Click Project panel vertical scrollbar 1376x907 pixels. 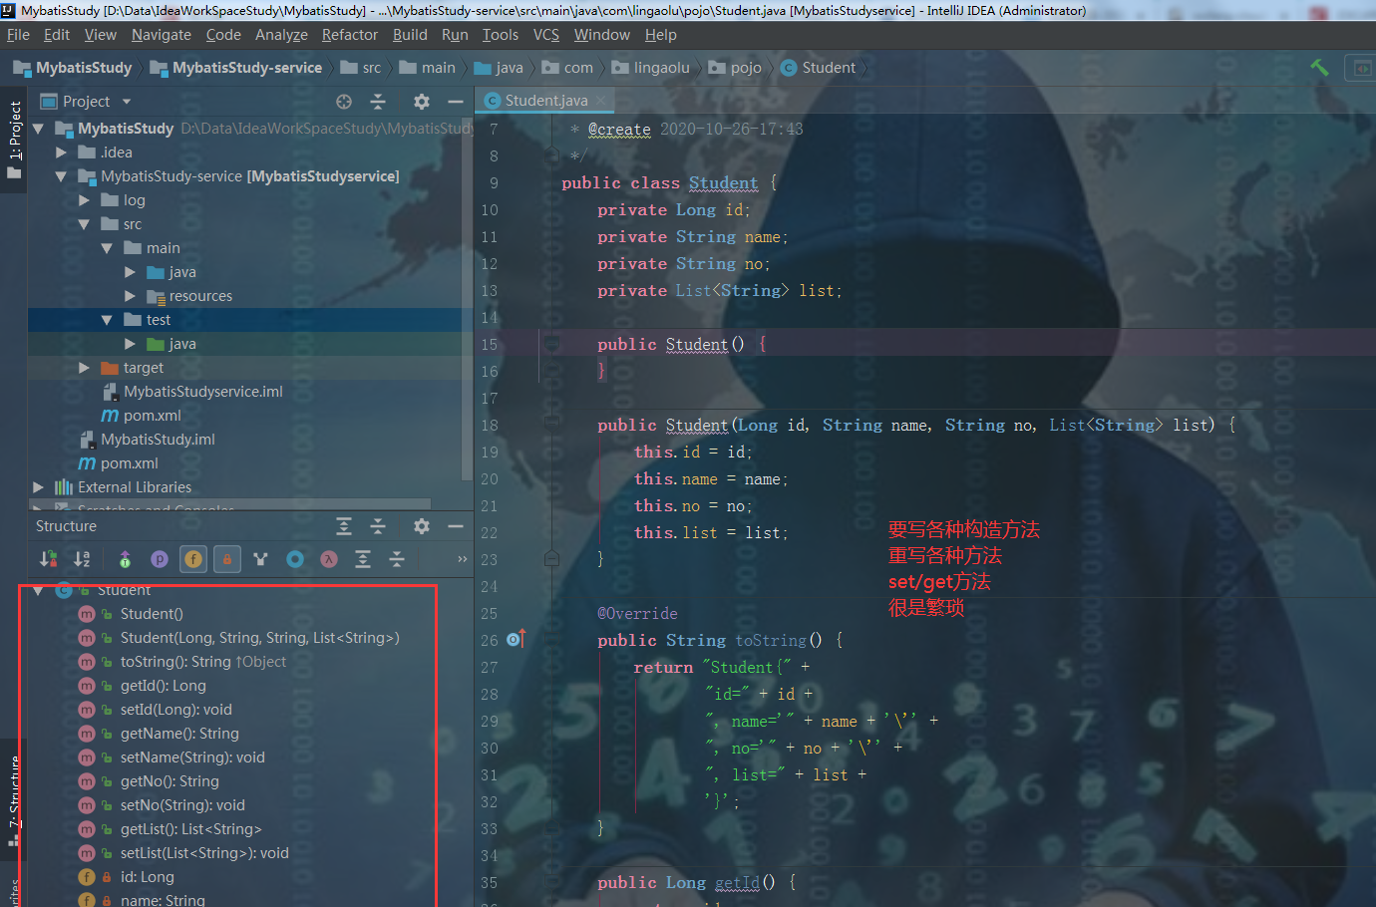pyautogui.click(x=466, y=299)
